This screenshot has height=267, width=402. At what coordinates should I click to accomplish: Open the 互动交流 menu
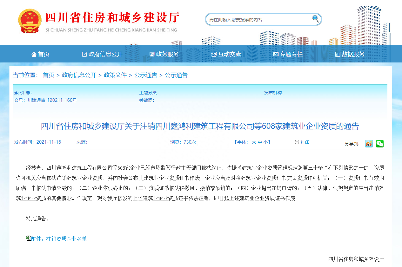coord(227,54)
